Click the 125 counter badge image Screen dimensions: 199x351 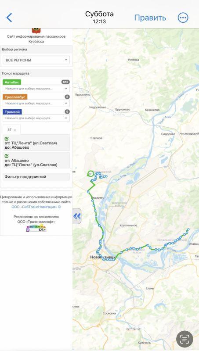(x=36, y=229)
